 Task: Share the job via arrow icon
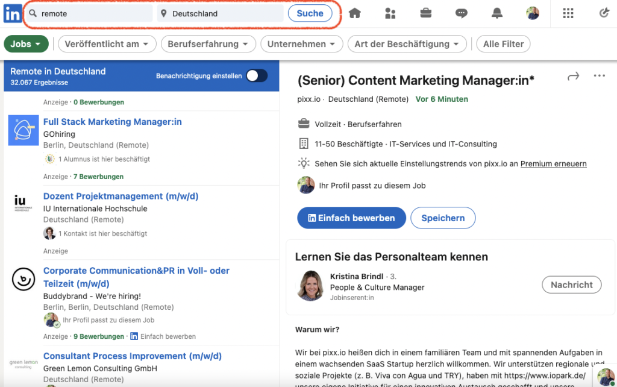(x=574, y=76)
